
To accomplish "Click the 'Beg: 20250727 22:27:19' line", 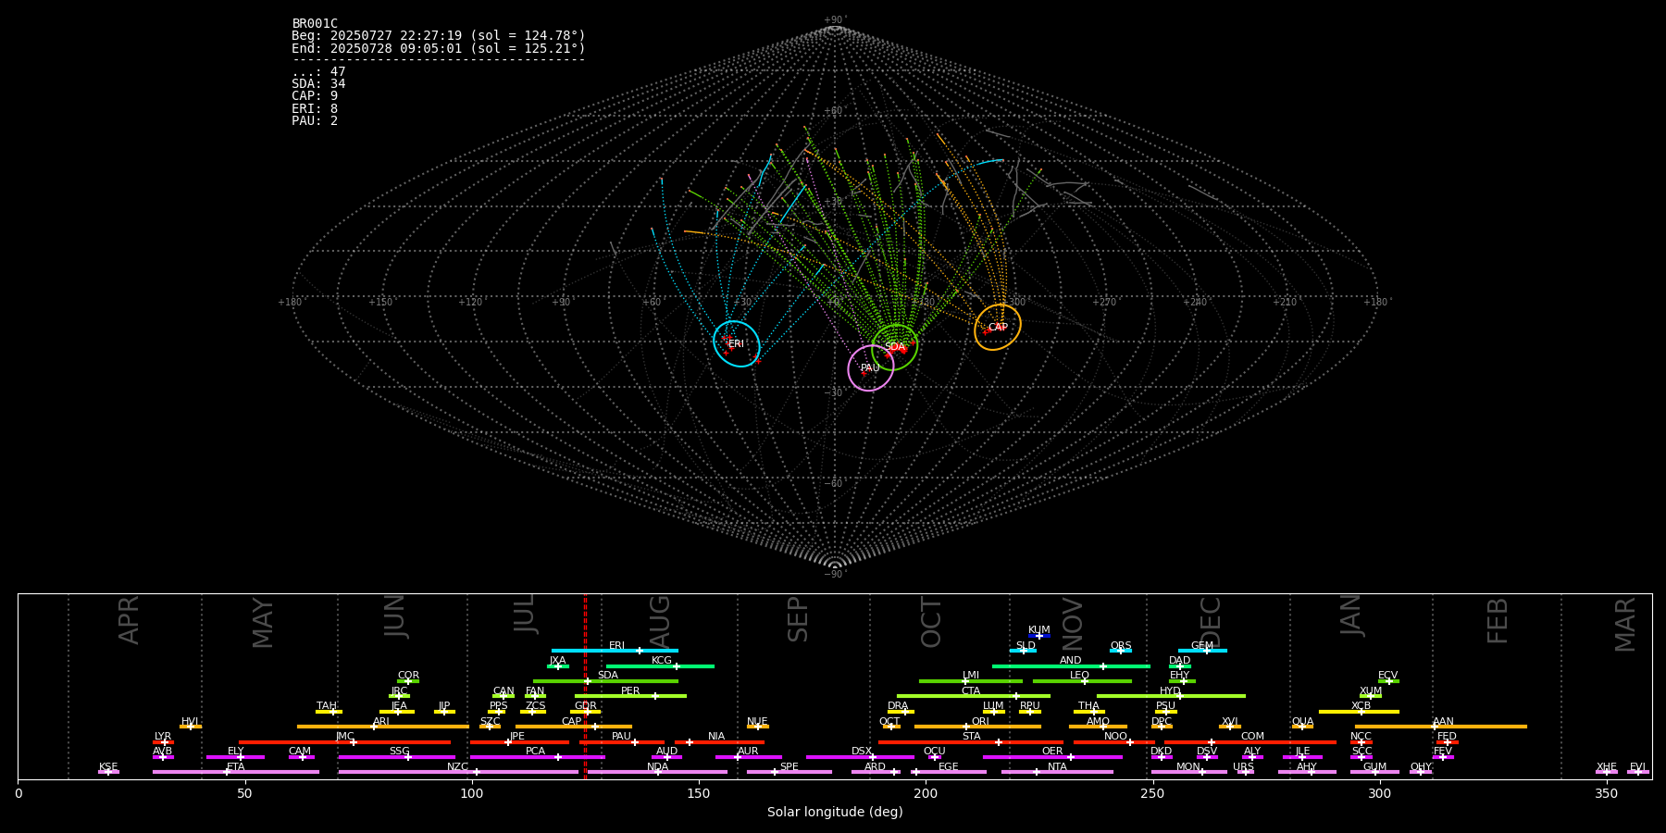I will click(439, 36).
